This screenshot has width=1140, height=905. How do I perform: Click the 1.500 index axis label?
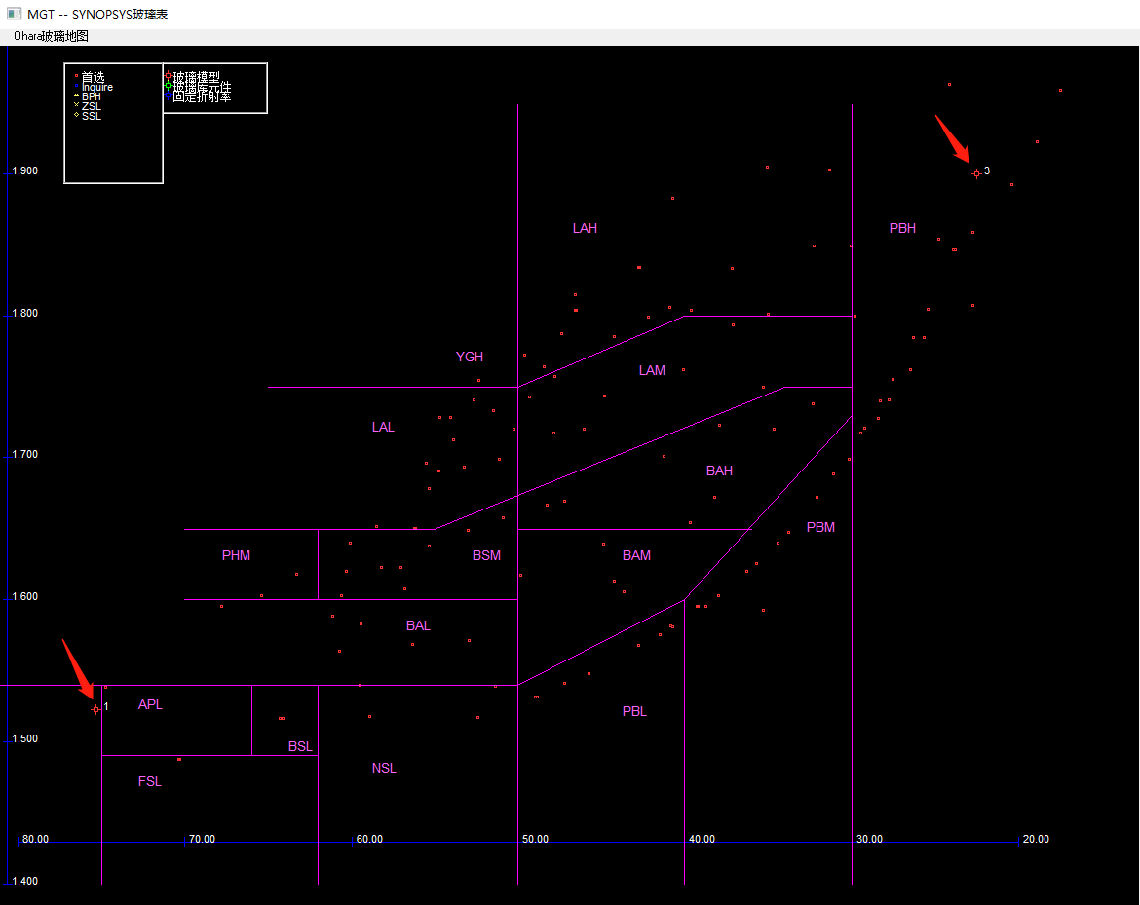point(24,739)
